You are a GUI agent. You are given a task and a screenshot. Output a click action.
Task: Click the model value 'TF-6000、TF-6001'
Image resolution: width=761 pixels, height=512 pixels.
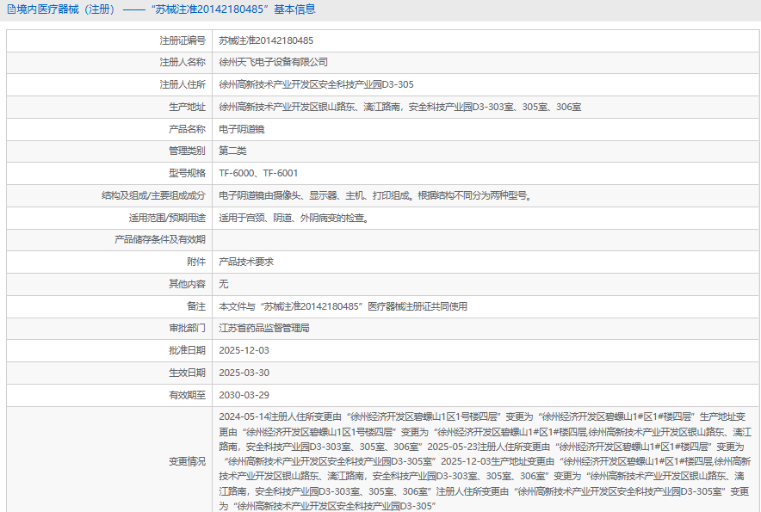[x=258, y=173]
